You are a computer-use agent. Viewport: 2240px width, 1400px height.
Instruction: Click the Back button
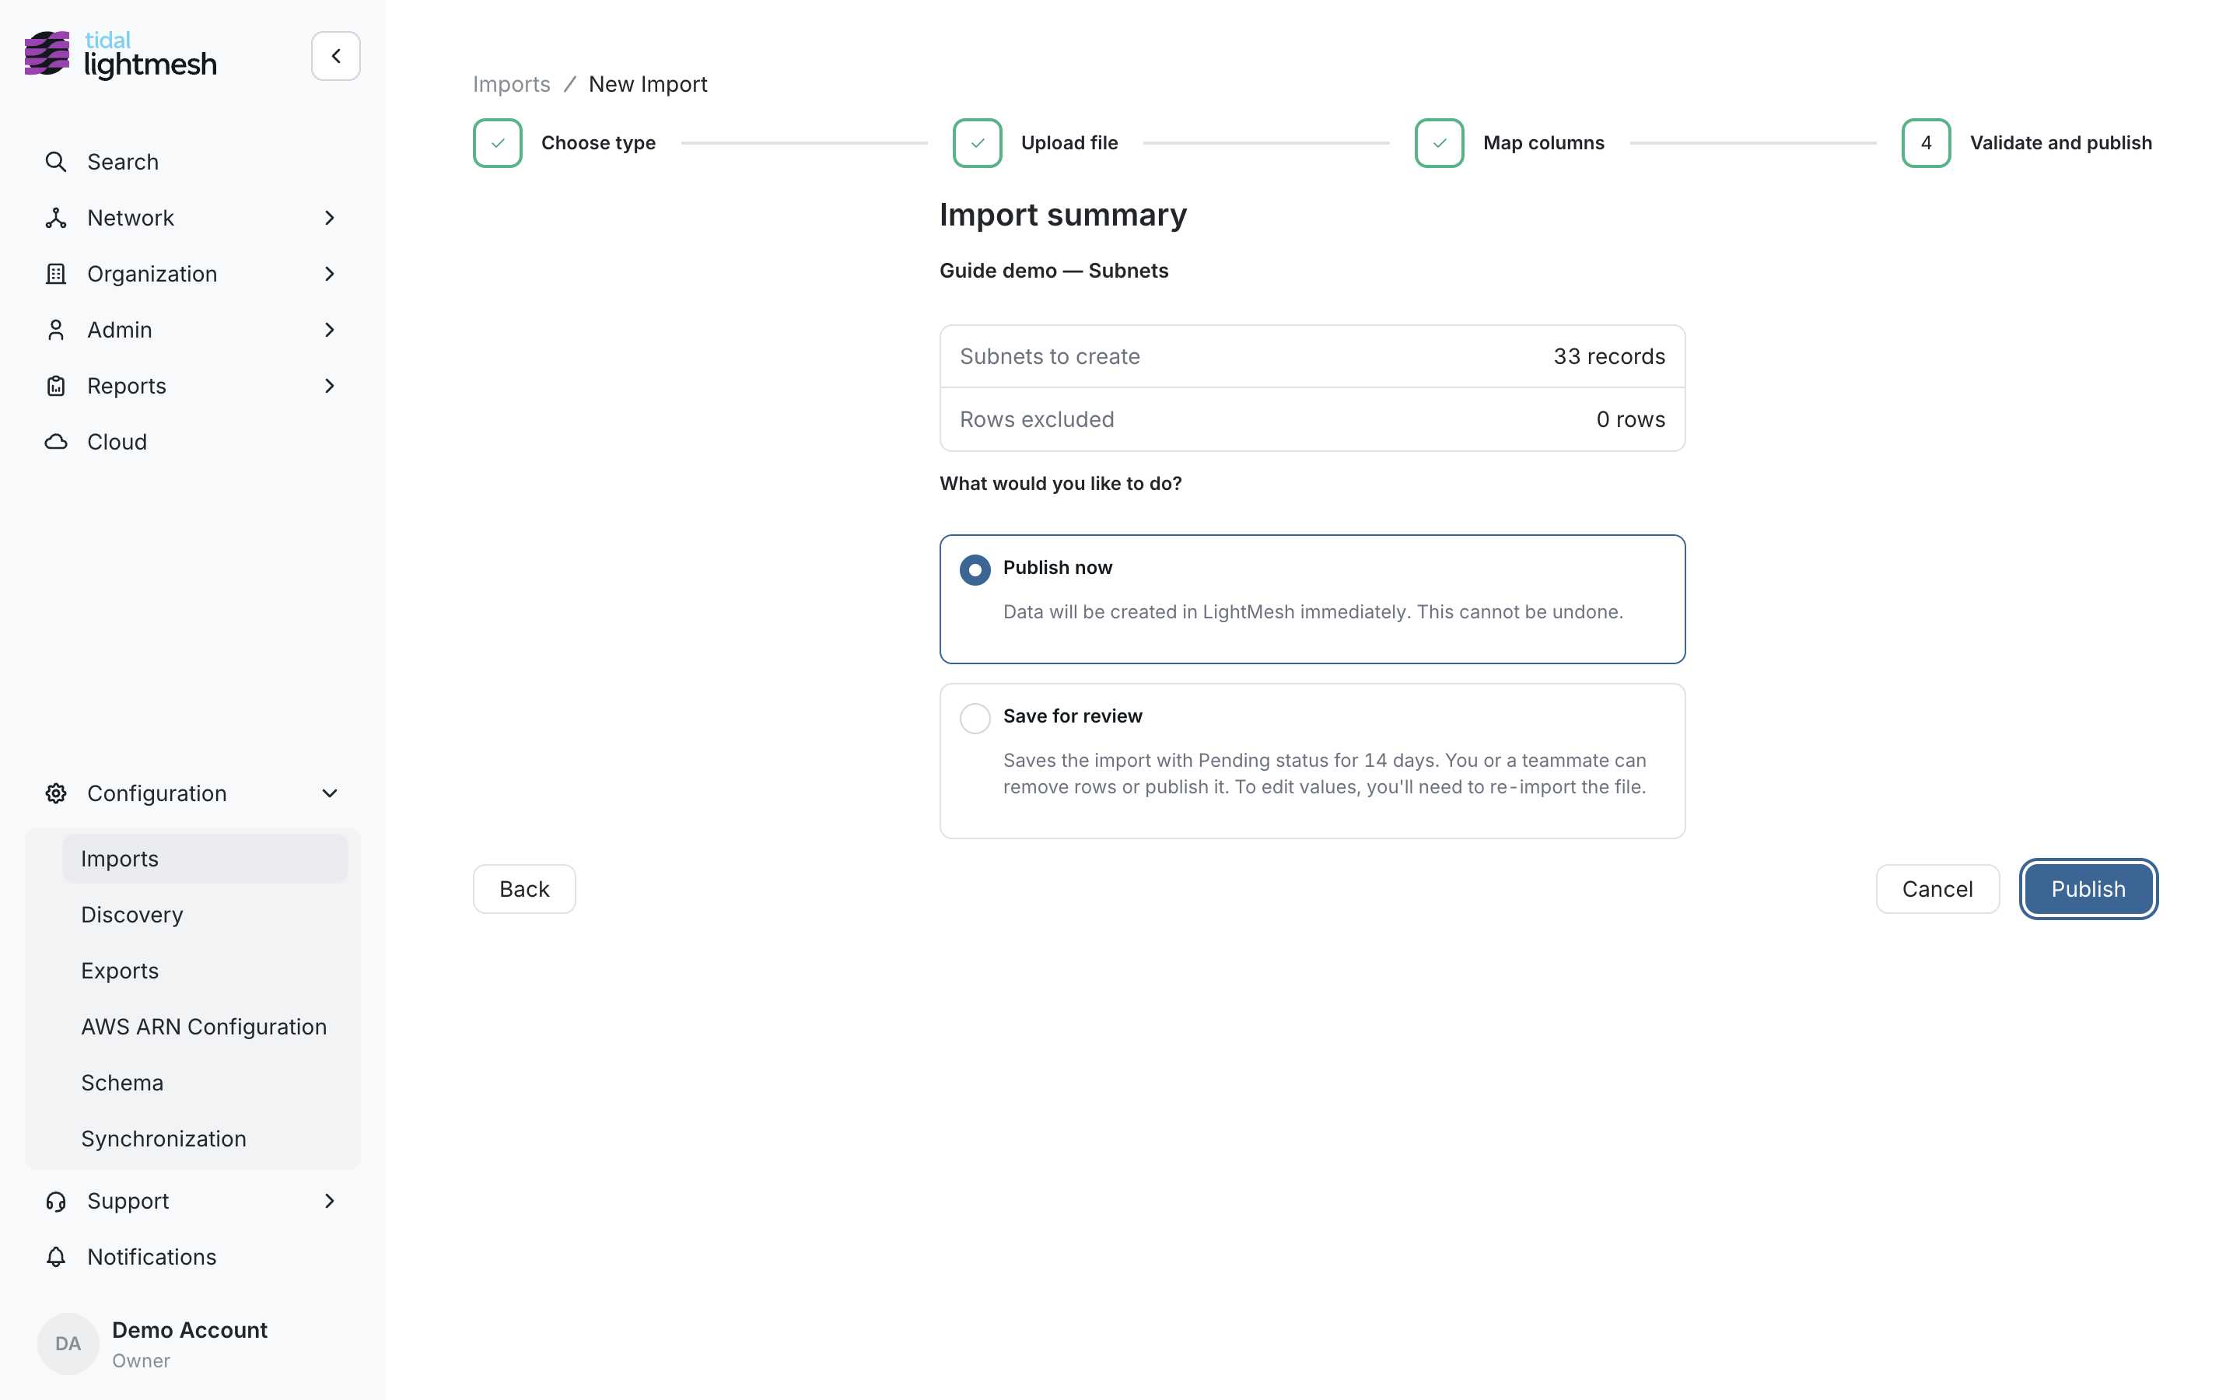pos(524,889)
